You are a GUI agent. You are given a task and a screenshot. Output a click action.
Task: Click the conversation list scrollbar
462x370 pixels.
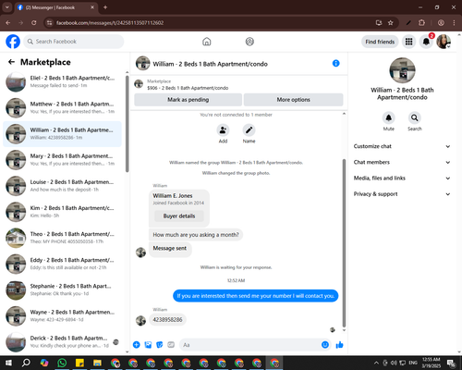(128, 123)
